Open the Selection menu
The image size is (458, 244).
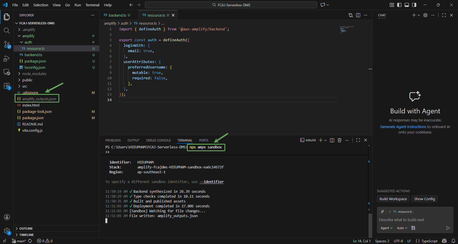click(41, 5)
